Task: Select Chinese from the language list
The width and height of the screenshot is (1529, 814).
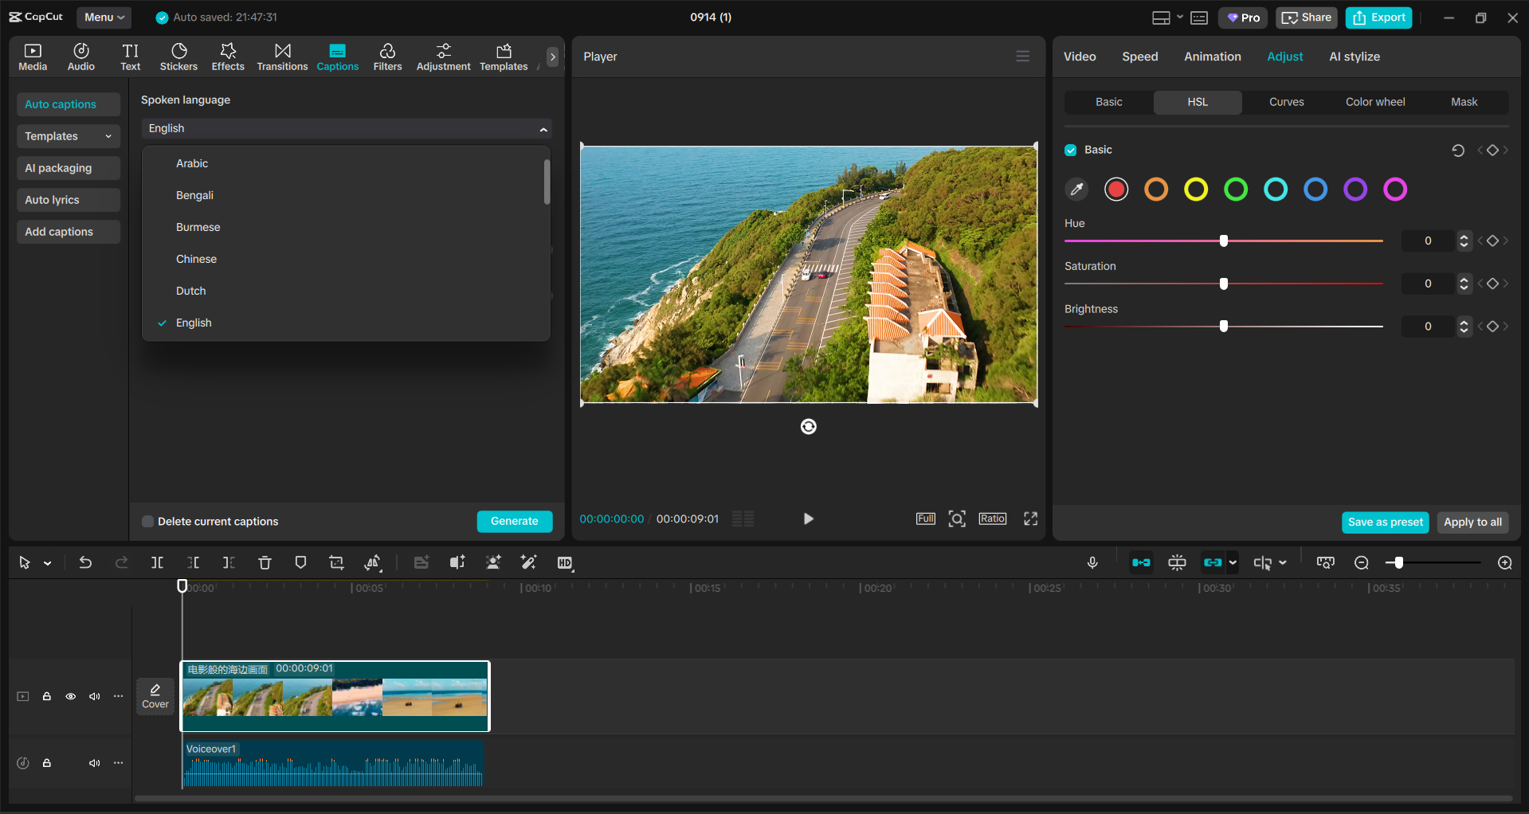Action: 196,258
